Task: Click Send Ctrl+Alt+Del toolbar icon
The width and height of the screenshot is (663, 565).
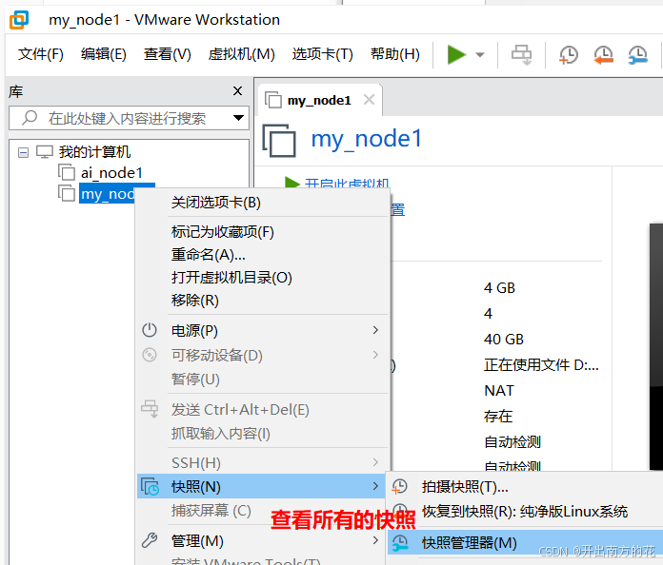Action: 521,54
